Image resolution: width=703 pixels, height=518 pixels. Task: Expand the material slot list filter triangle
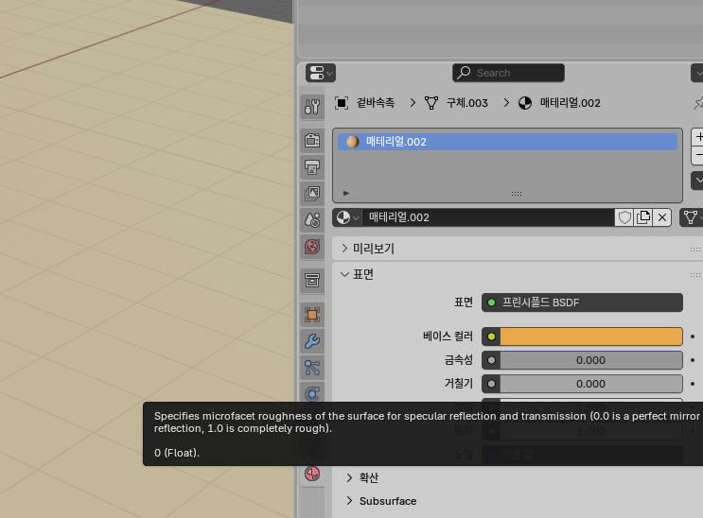click(346, 193)
